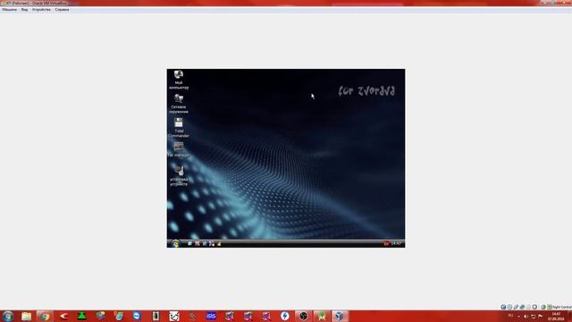Click the blue lightning bolt icon on host taskbar

click(285, 316)
